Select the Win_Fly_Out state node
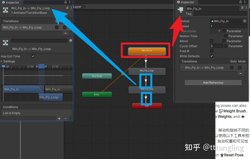Viewport: 250px width, 159px height. pos(147,90)
